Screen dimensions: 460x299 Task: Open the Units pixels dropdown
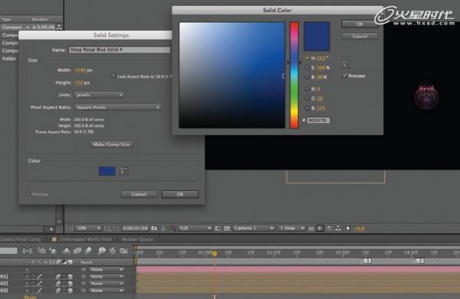click(x=99, y=95)
